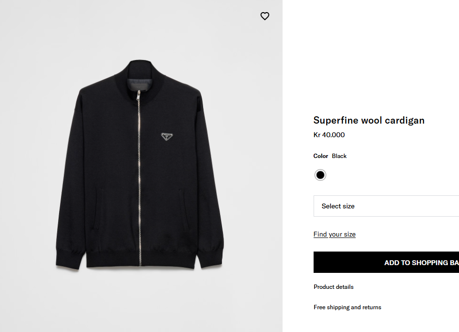
Task: Click the Black color name text
Action: pyautogui.click(x=339, y=156)
